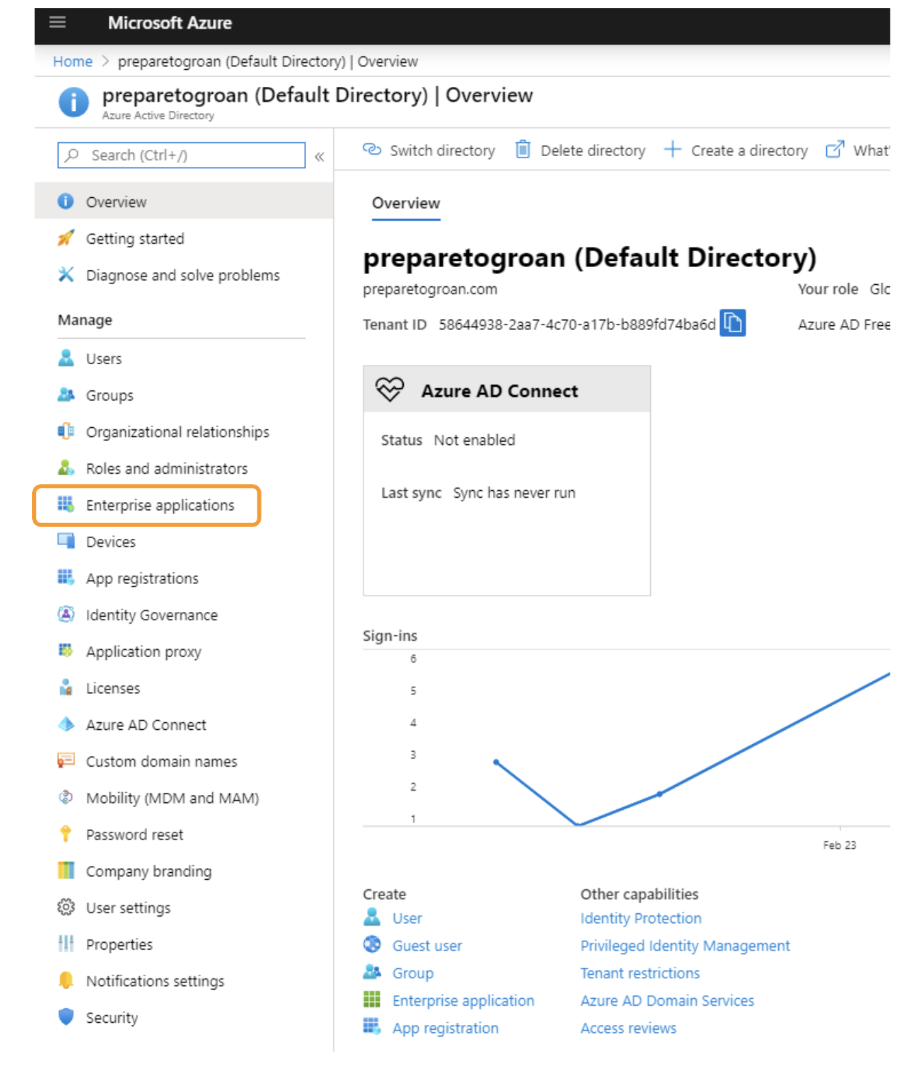Viewport: 898px width, 1068px height.
Task: Click the 'Feb 23' chart axis label
Action: pos(839,845)
